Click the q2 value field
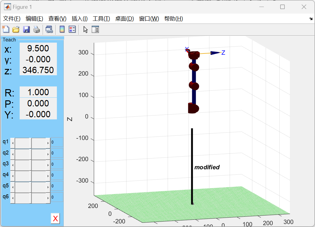 (57, 153)
